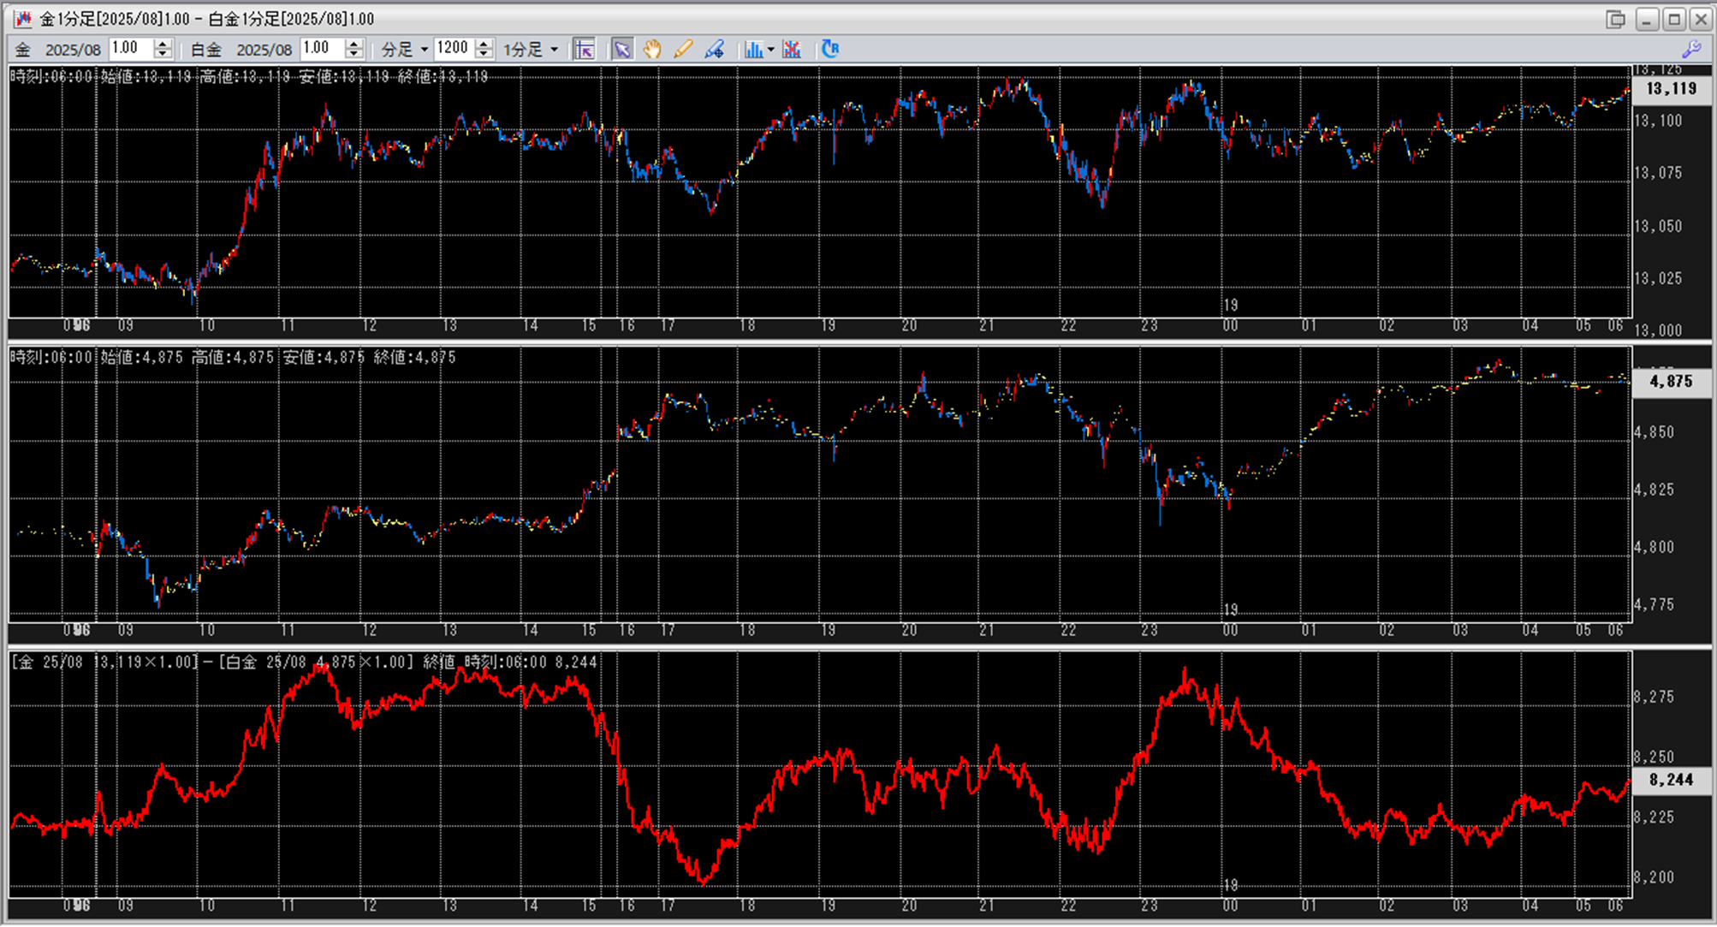Click the delete indicators red-X chart icon
Viewport: 1717px width, 927px height.
(x=792, y=49)
